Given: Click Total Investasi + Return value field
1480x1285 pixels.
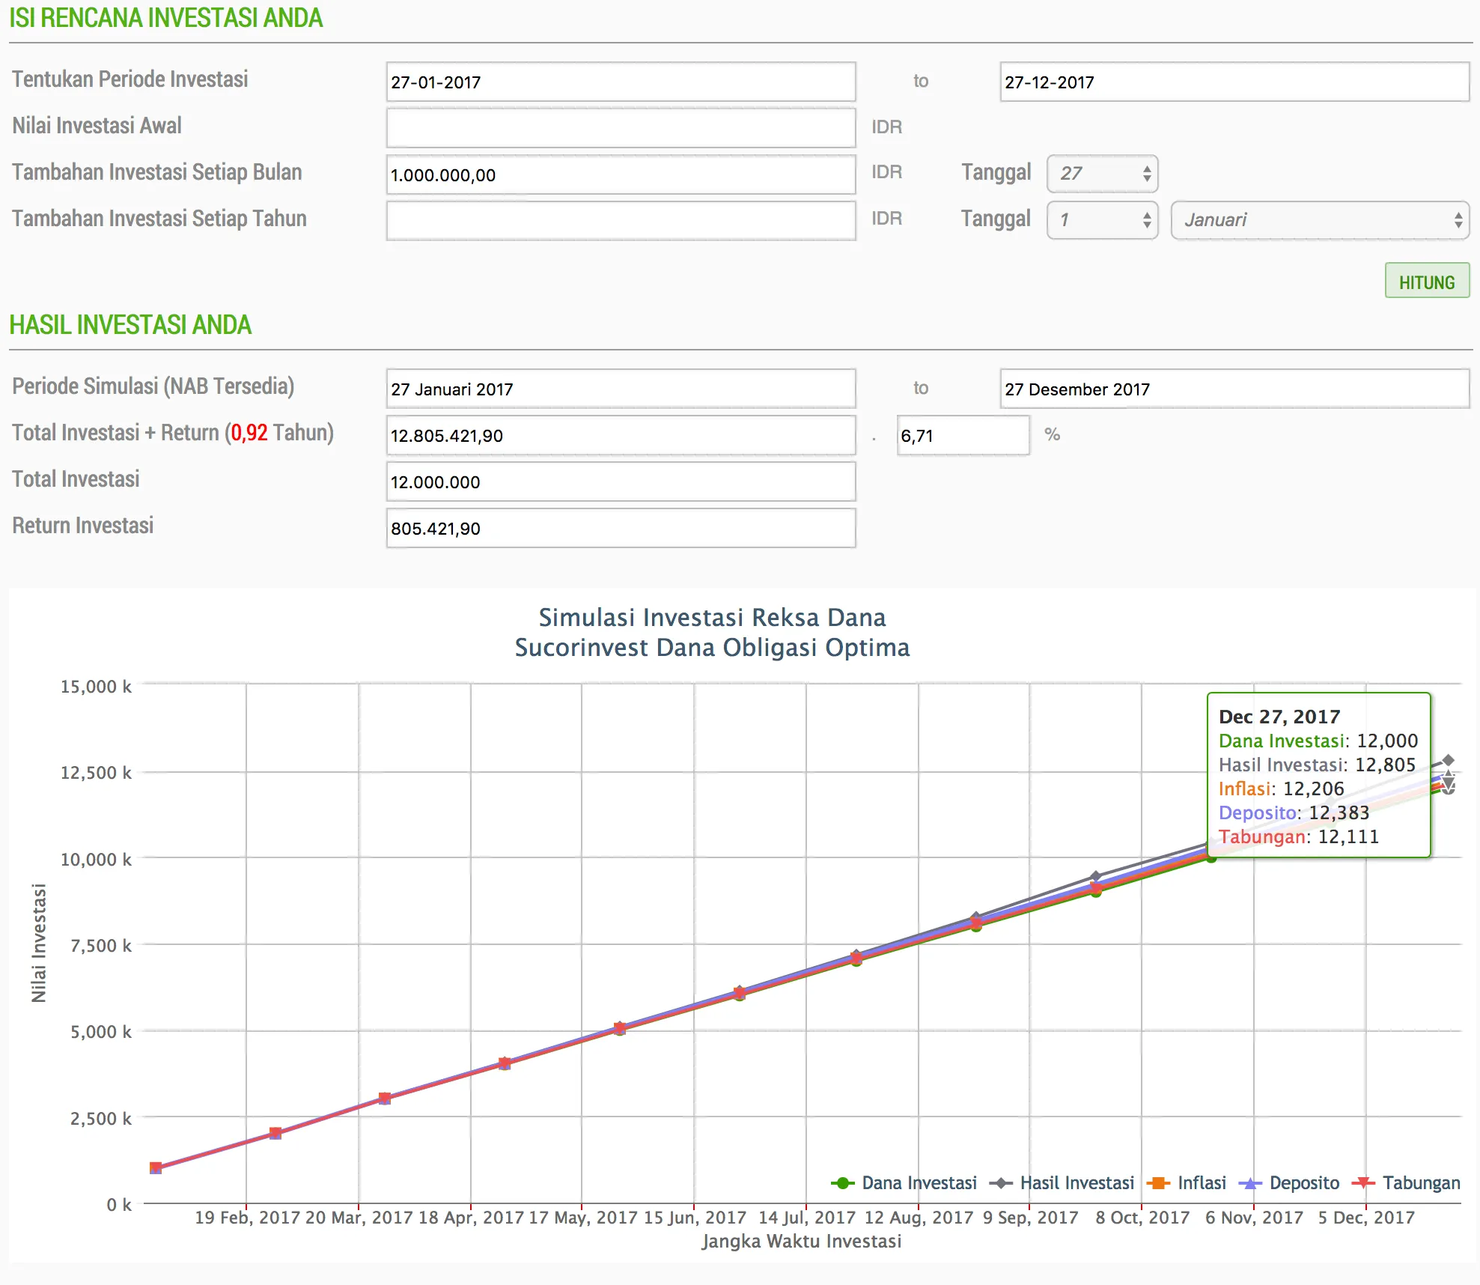Looking at the screenshot, I should tap(620, 436).
